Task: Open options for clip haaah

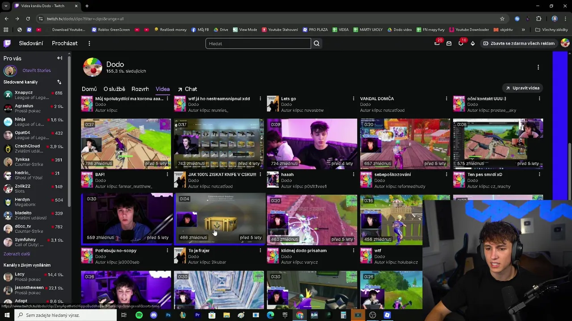Action: [353, 175]
